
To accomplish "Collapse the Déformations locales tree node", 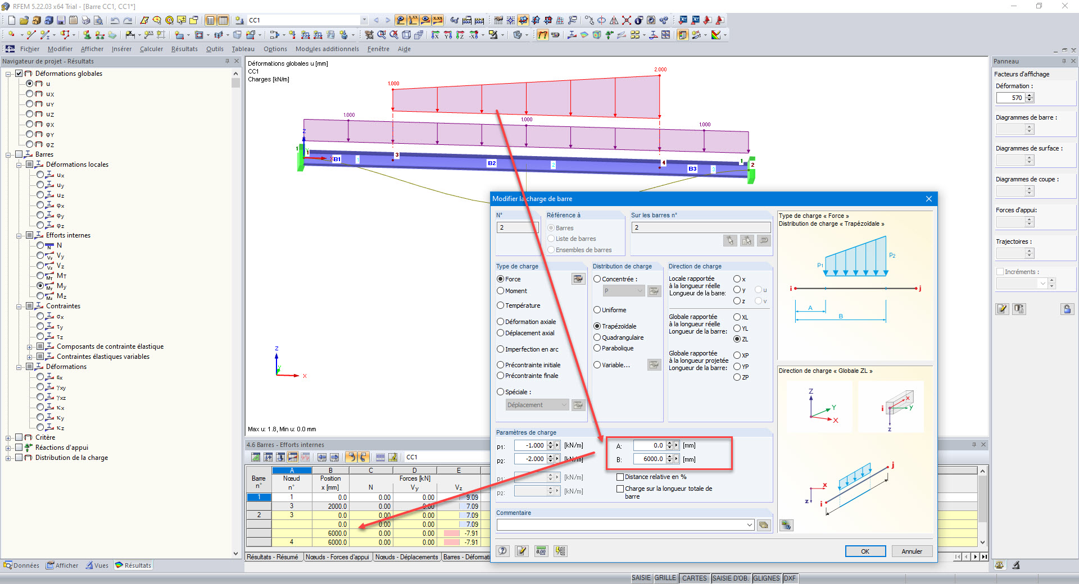I will (19, 165).
